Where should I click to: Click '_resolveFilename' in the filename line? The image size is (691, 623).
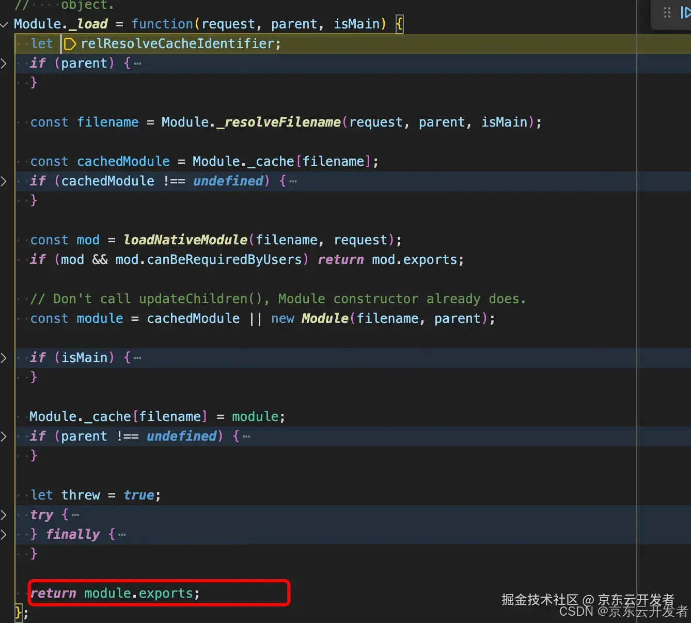279,122
